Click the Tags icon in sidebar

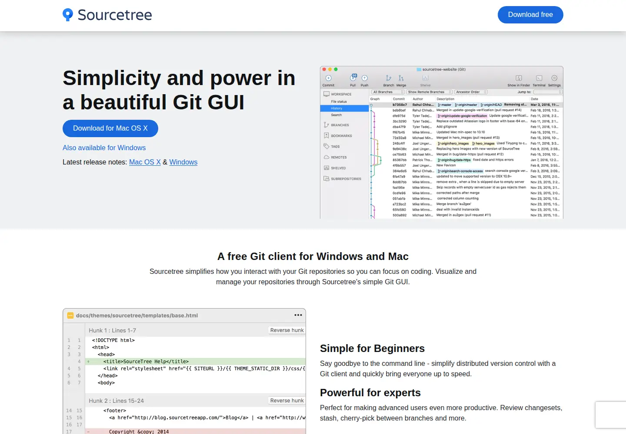(x=326, y=146)
